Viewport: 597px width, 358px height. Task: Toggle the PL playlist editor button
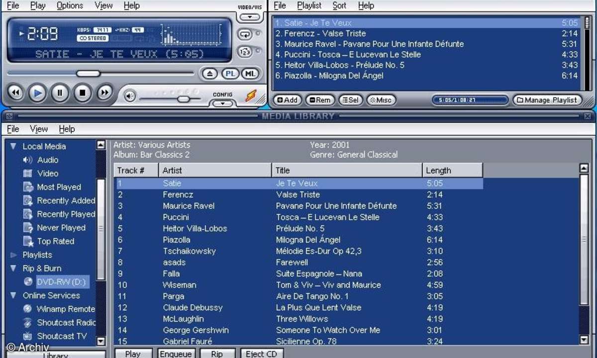(x=230, y=74)
